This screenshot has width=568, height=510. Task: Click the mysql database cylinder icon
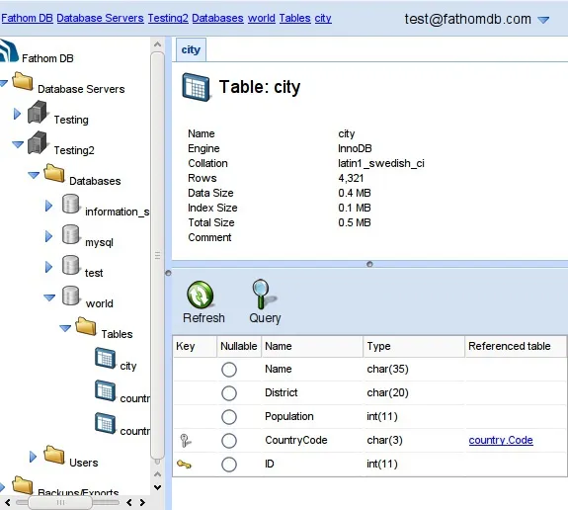tap(70, 234)
